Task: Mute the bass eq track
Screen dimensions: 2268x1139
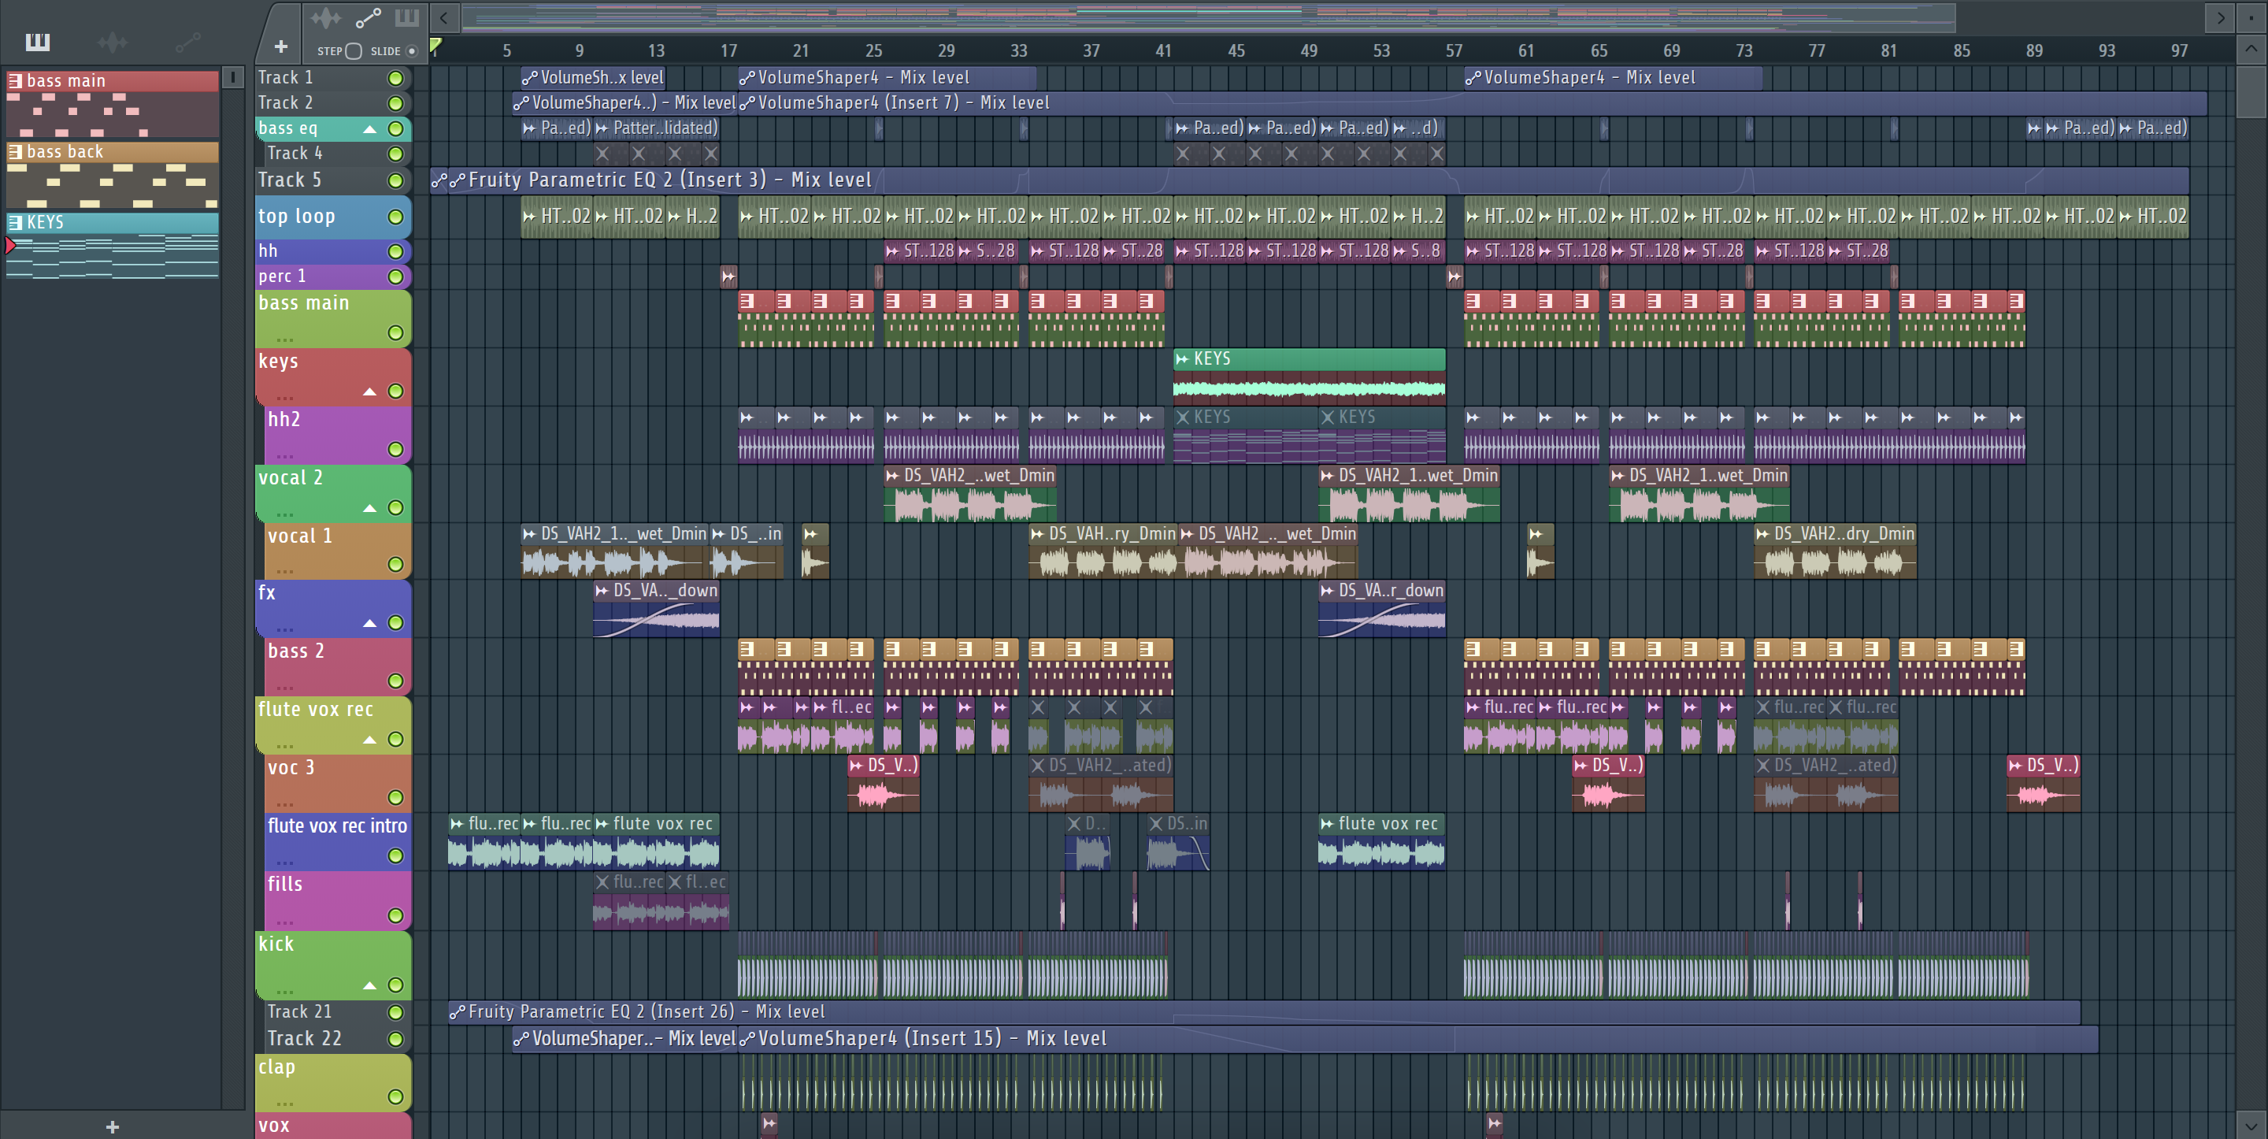Action: (396, 128)
